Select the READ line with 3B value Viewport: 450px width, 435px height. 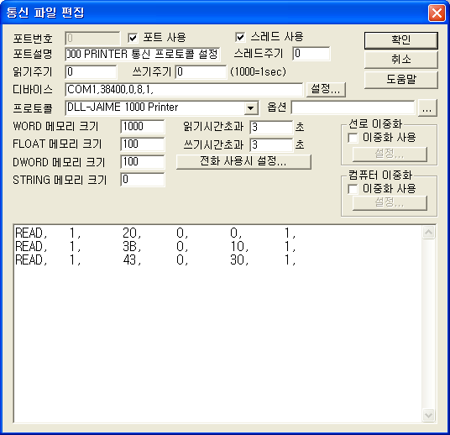pos(155,246)
